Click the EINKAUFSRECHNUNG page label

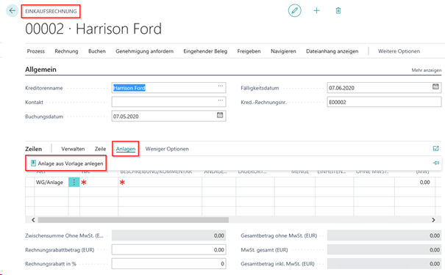pyautogui.click(x=51, y=11)
